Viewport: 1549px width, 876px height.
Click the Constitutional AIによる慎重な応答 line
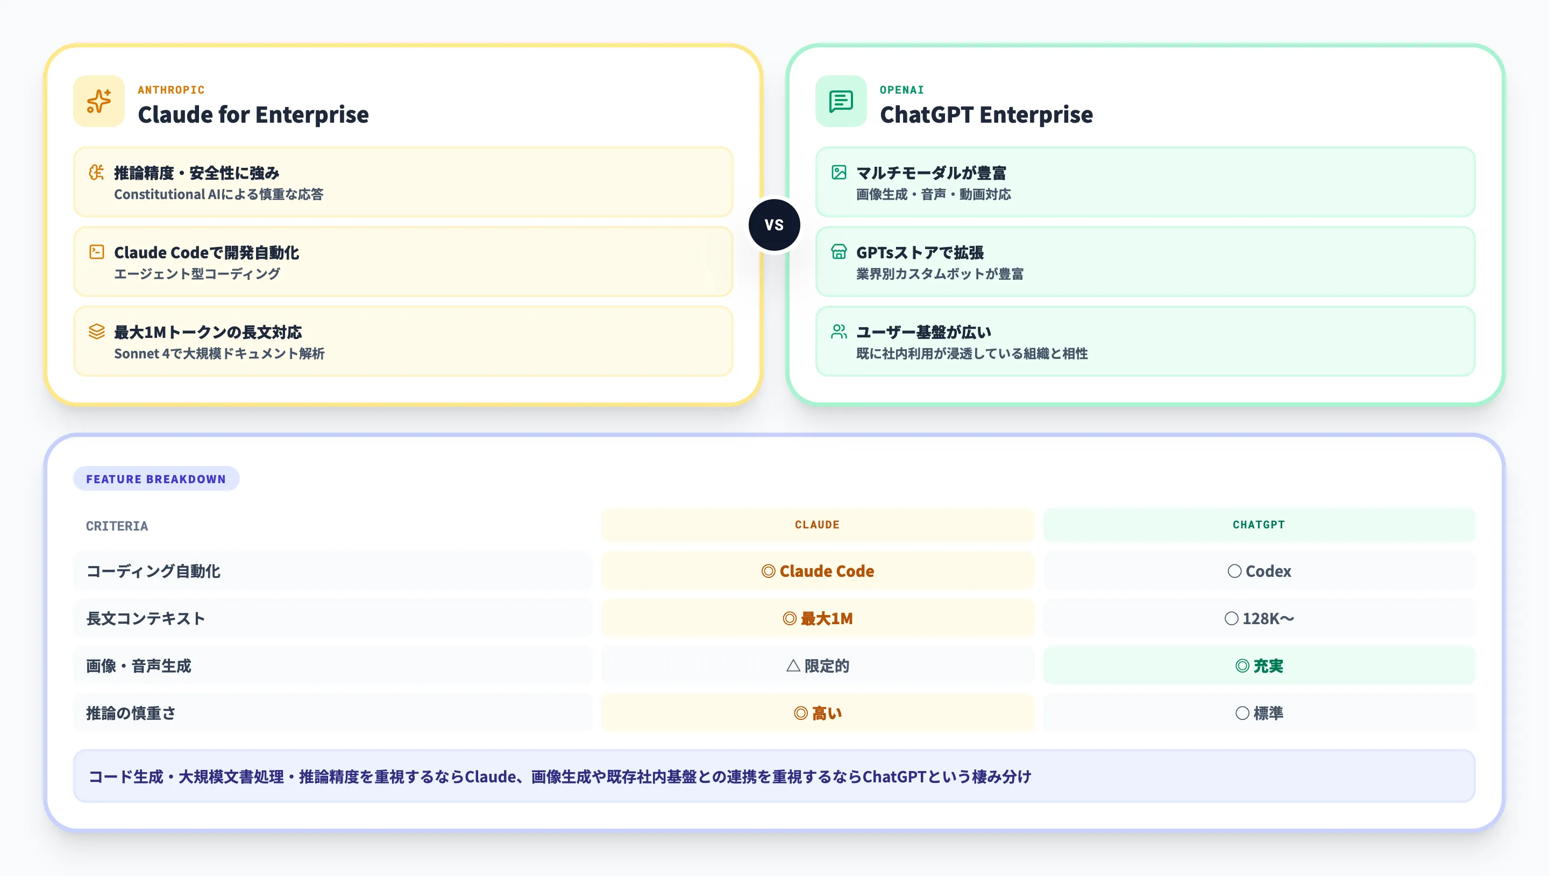click(x=219, y=194)
